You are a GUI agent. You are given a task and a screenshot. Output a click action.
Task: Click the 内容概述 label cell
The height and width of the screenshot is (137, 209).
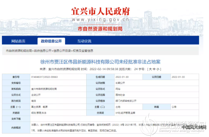(x=16, y=128)
